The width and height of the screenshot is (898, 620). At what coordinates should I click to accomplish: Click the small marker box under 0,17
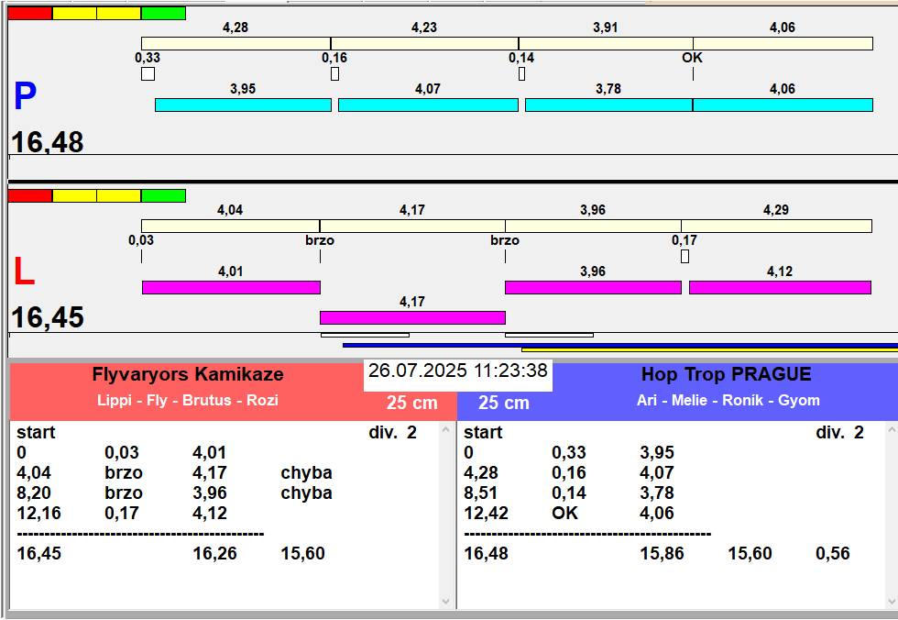[x=684, y=257]
